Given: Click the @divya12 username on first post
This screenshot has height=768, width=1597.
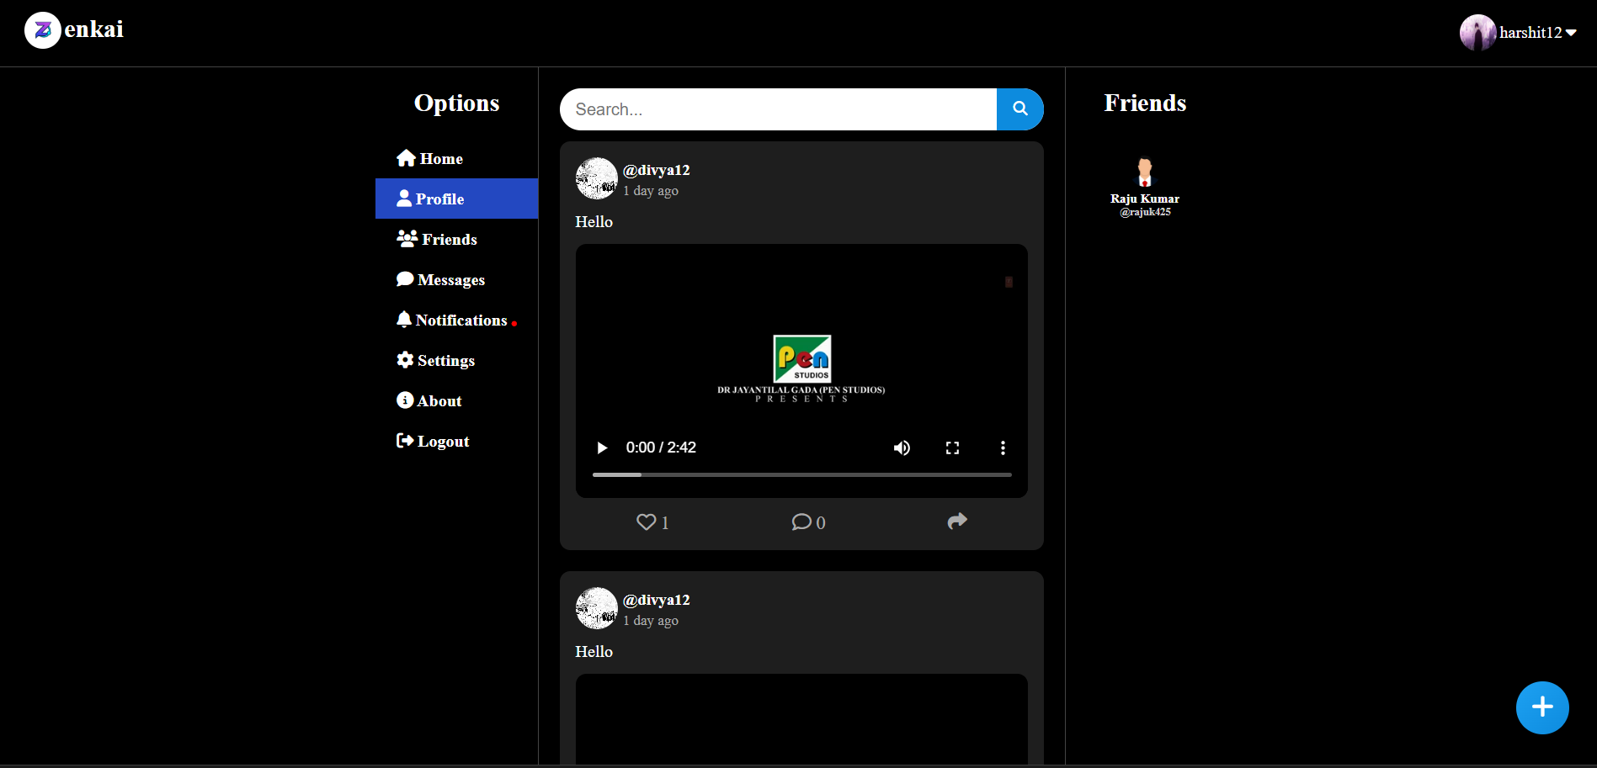Looking at the screenshot, I should (x=656, y=170).
